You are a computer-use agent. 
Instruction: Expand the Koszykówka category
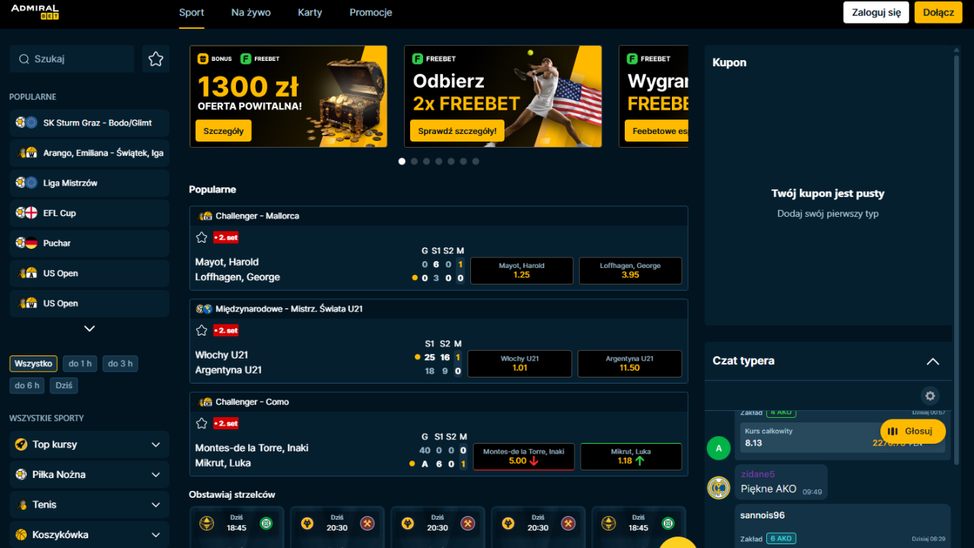point(156,534)
